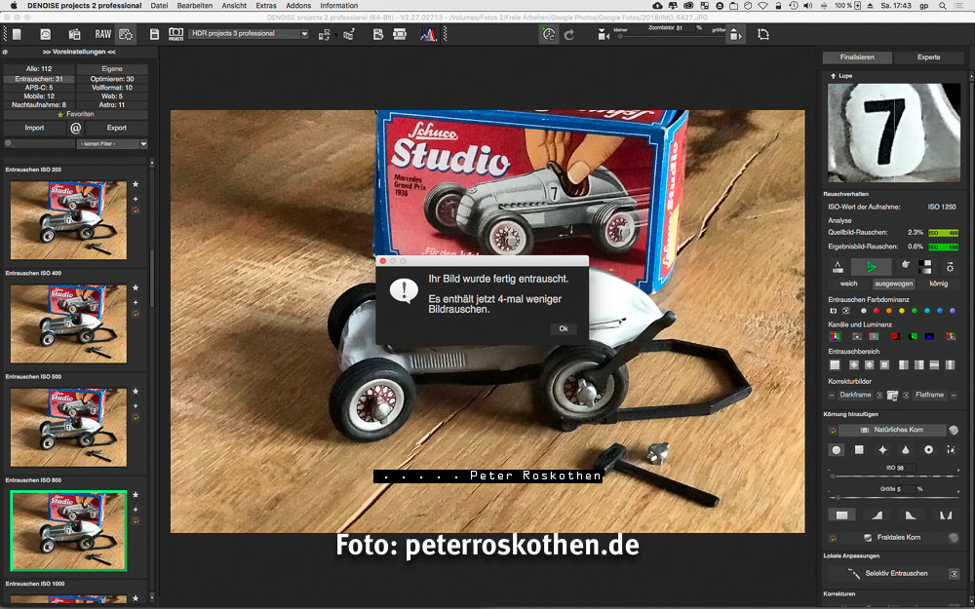Select the green channel icon

(x=912, y=337)
